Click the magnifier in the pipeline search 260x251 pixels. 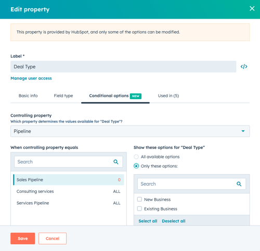[116, 162]
